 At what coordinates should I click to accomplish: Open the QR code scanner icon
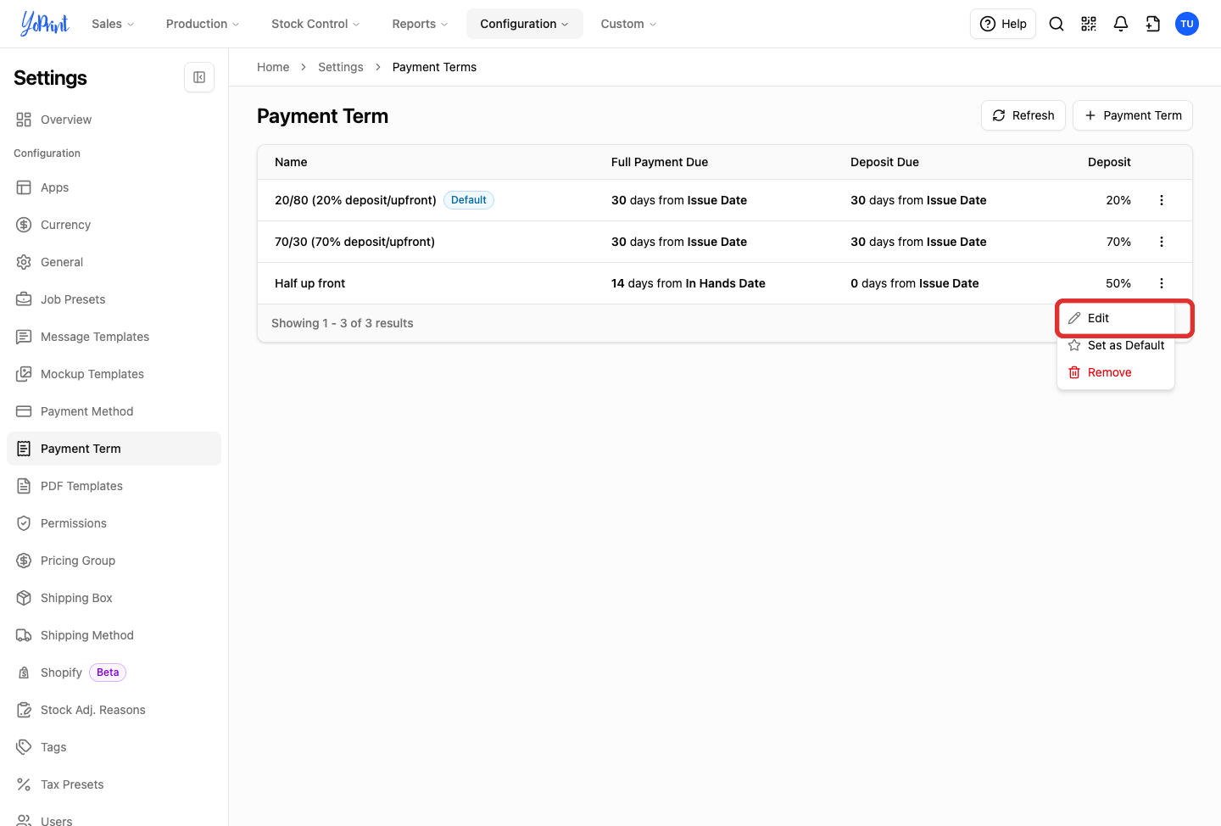tap(1089, 24)
